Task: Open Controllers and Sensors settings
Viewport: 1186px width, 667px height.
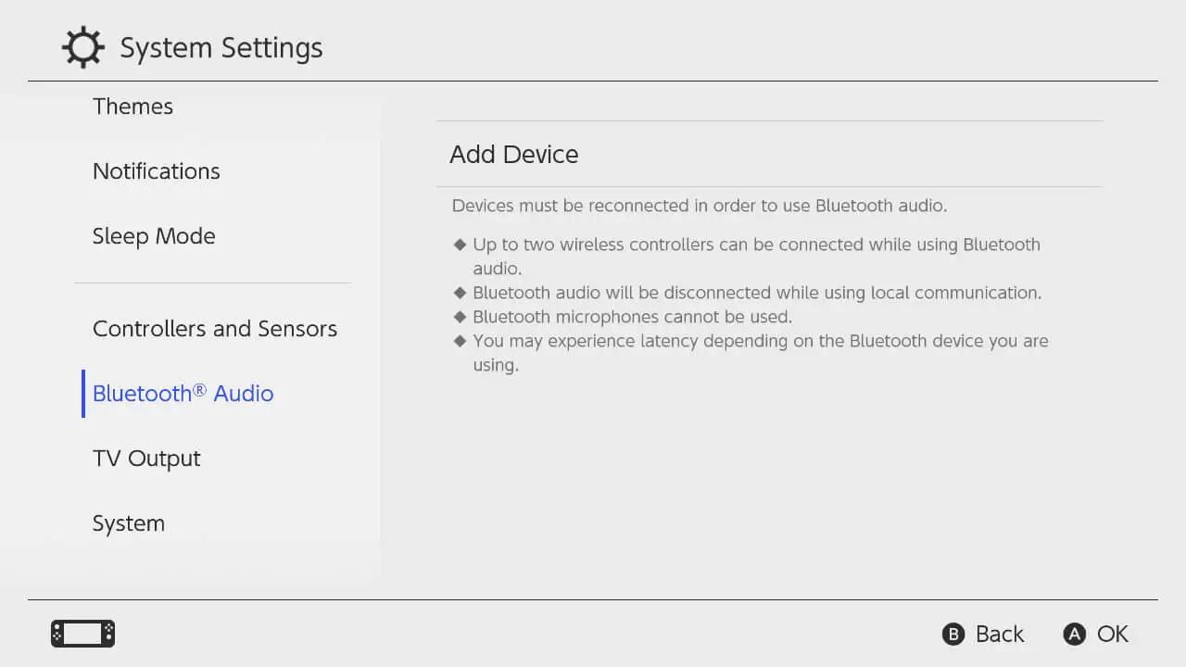Action: click(215, 329)
